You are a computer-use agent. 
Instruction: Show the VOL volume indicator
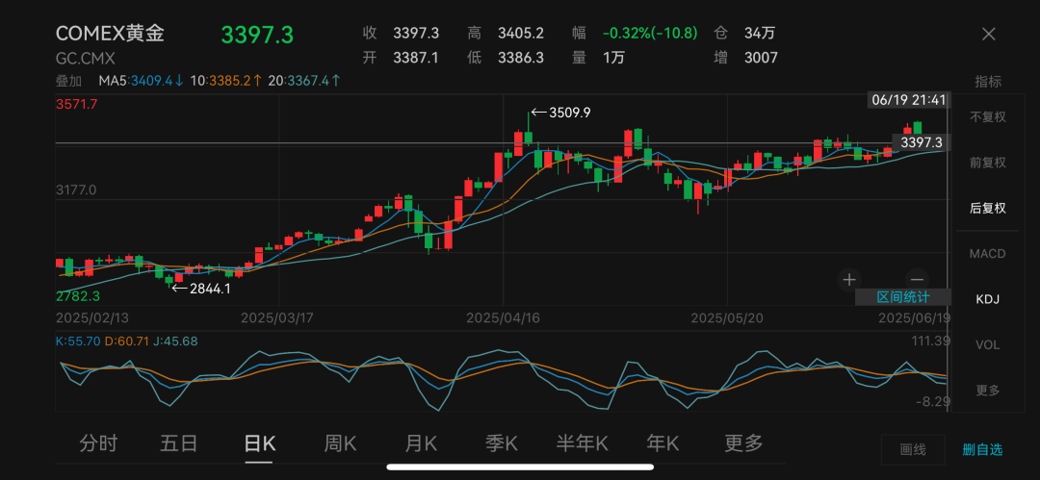(x=987, y=344)
